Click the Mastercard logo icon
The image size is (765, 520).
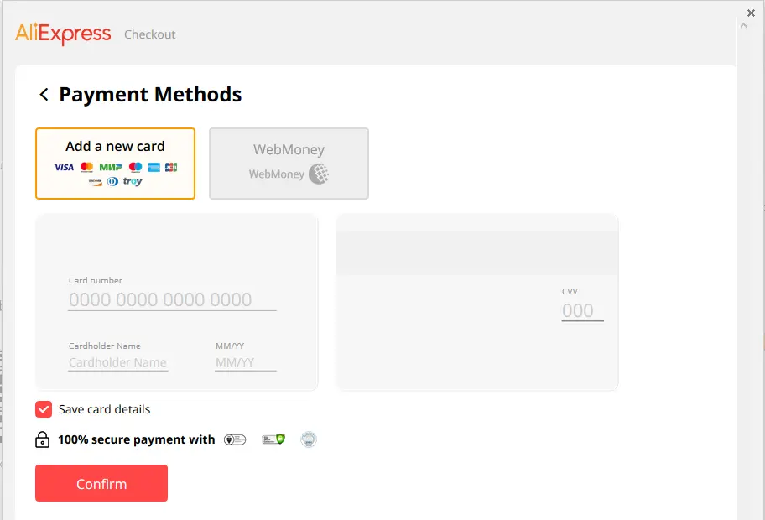(87, 167)
